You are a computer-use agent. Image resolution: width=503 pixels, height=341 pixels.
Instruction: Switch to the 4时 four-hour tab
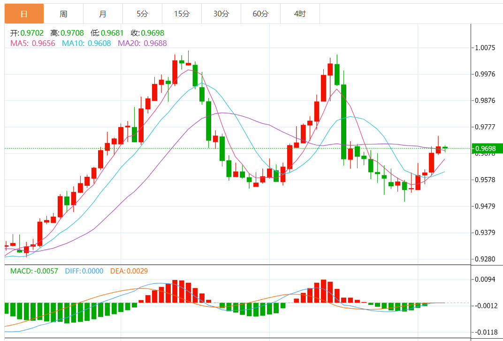[x=300, y=14]
